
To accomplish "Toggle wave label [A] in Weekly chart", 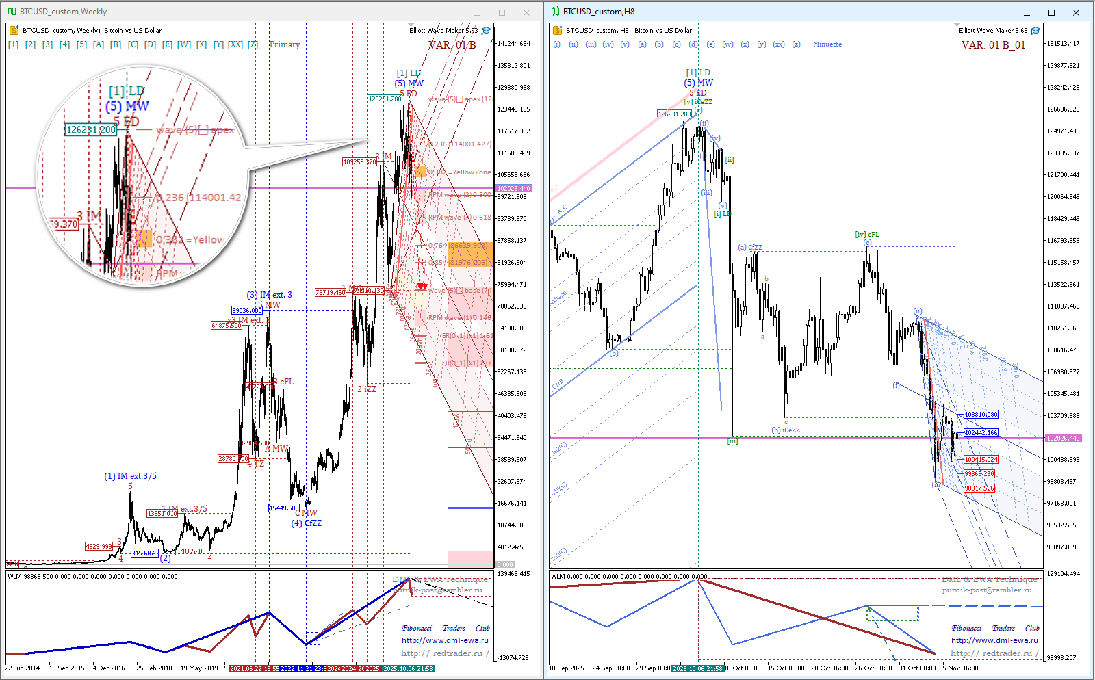I will [x=99, y=44].
